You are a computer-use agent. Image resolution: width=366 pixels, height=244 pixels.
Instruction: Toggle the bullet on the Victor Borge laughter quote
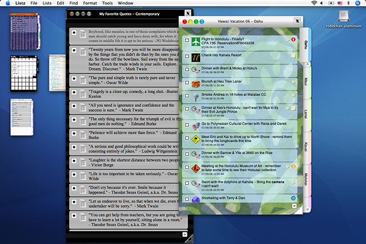point(74,161)
